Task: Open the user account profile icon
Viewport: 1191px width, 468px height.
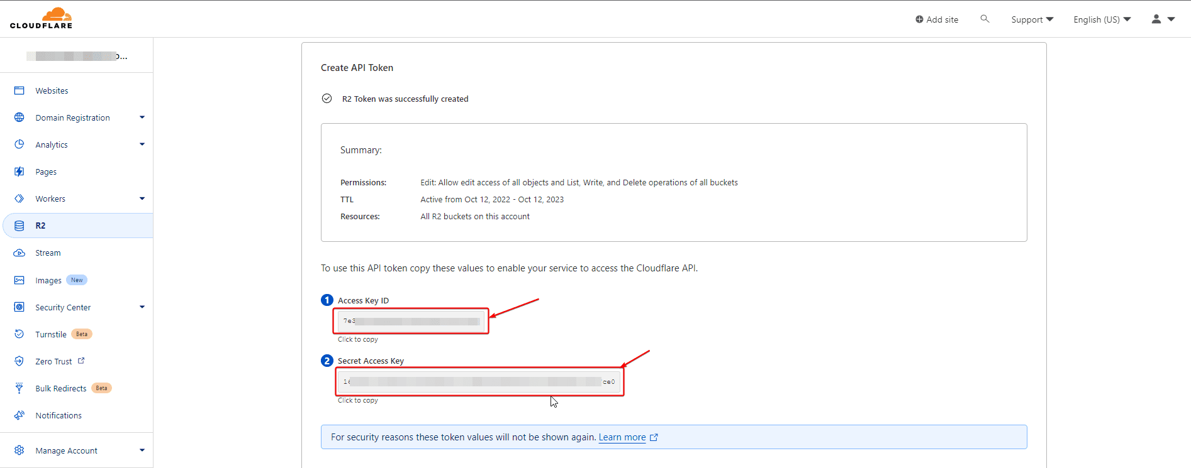Action: 1156,19
